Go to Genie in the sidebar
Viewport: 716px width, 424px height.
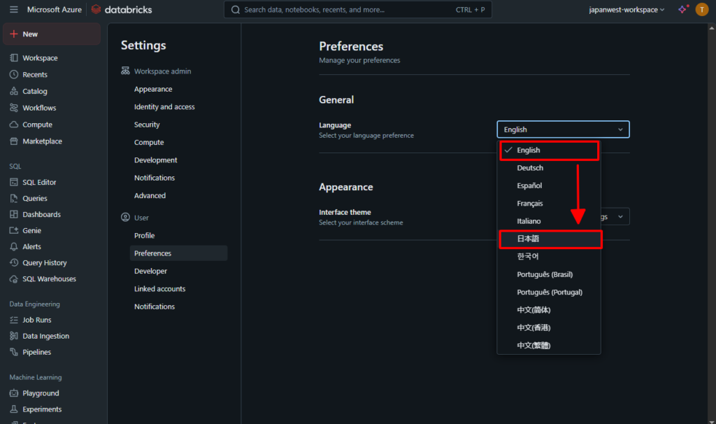[x=31, y=230]
